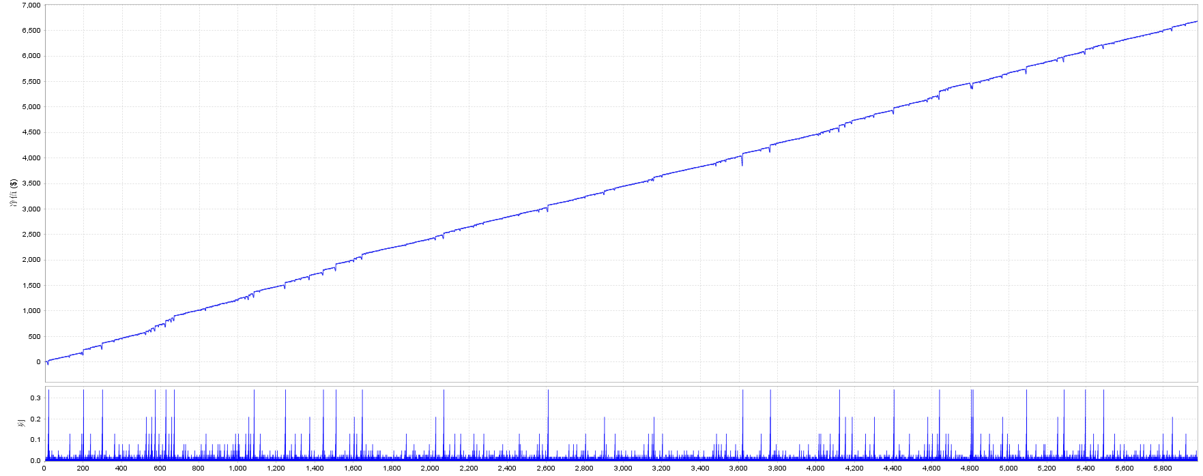Click the 4,400 horizontal axis tick label

point(893,468)
